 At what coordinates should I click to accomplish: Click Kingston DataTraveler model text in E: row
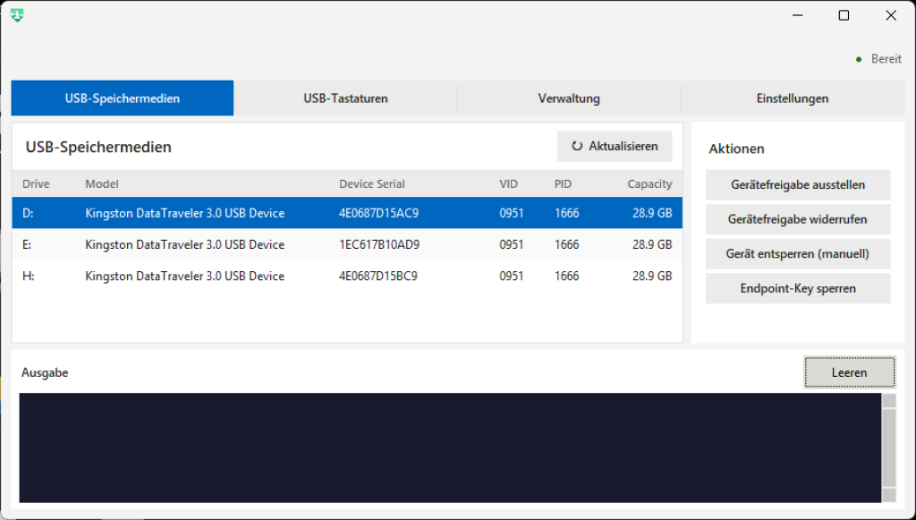point(184,245)
